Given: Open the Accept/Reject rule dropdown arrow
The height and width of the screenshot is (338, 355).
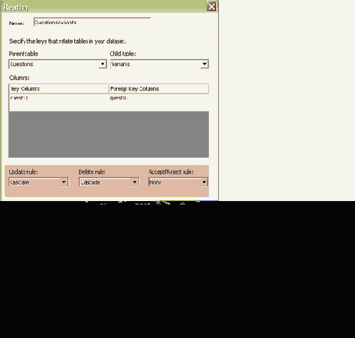Looking at the screenshot, I should coord(204,182).
